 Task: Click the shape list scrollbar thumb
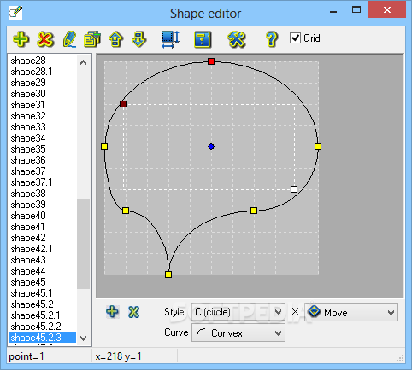tap(83, 244)
